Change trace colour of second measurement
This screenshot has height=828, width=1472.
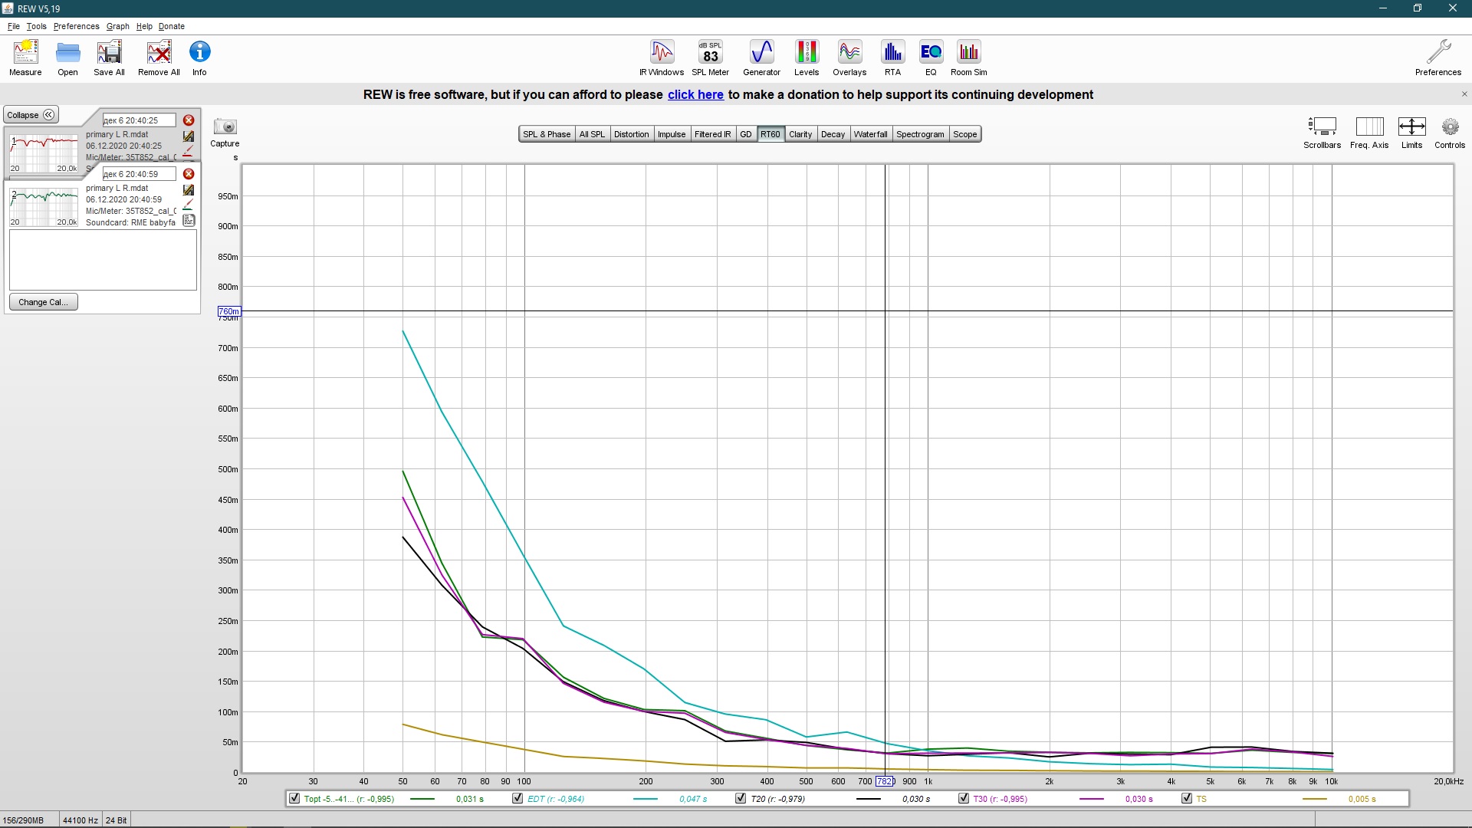[188, 205]
